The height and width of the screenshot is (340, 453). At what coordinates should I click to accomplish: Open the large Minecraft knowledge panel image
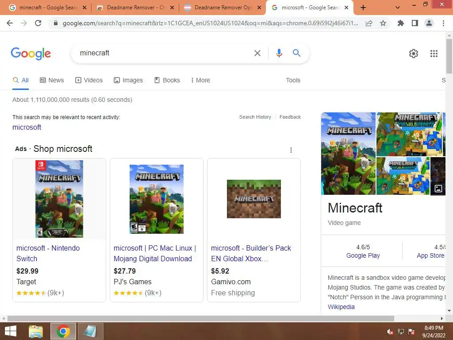348,154
